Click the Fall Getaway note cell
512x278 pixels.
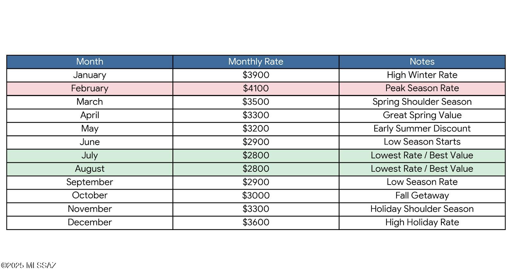point(422,196)
